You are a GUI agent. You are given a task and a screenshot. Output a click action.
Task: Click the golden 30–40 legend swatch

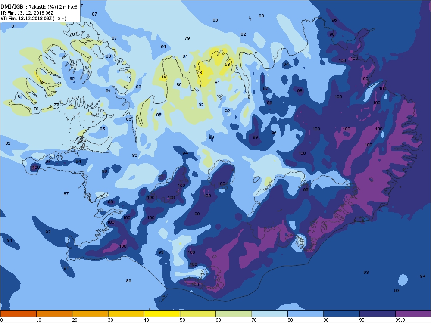(126, 314)
